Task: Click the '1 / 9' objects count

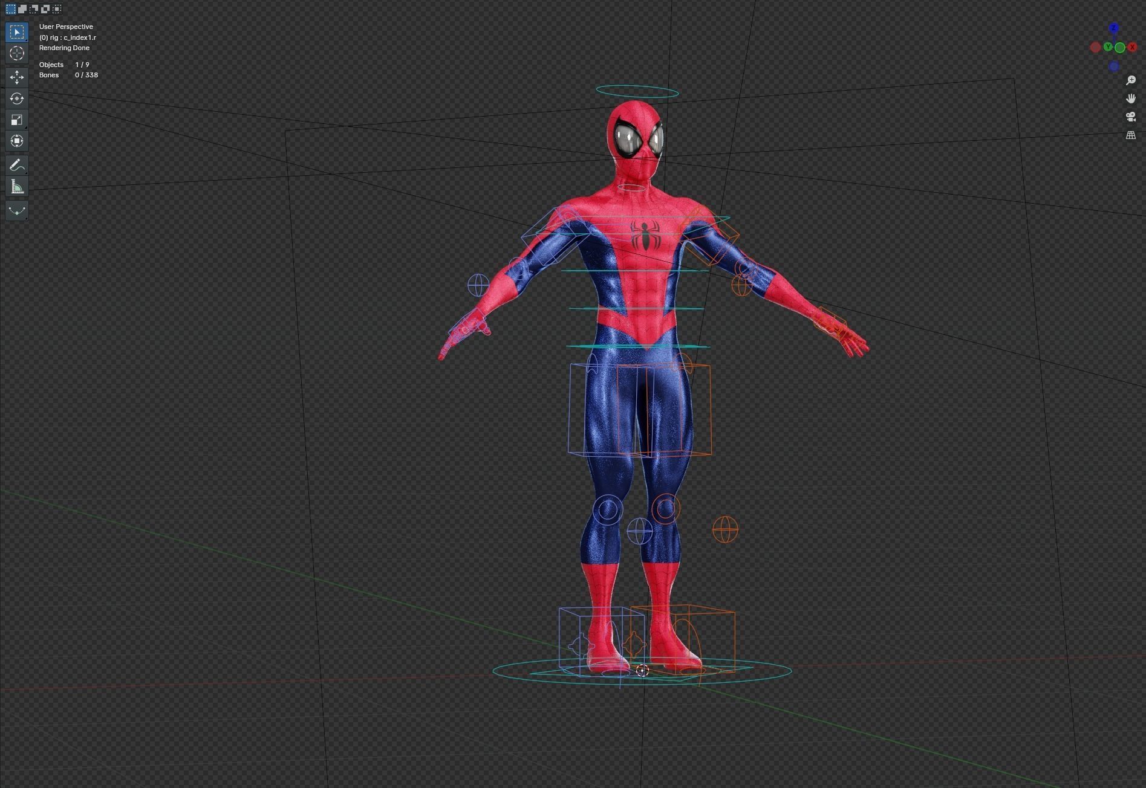Action: [82, 65]
